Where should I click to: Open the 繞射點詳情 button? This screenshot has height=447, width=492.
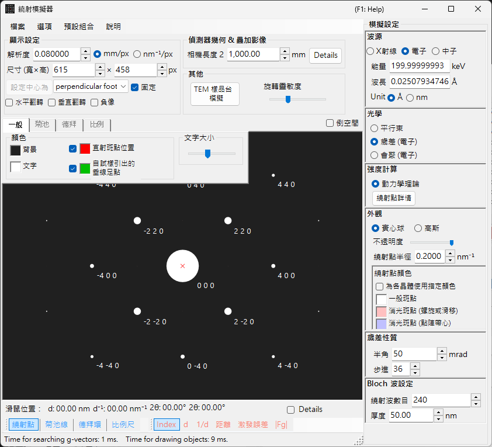pyautogui.click(x=394, y=198)
